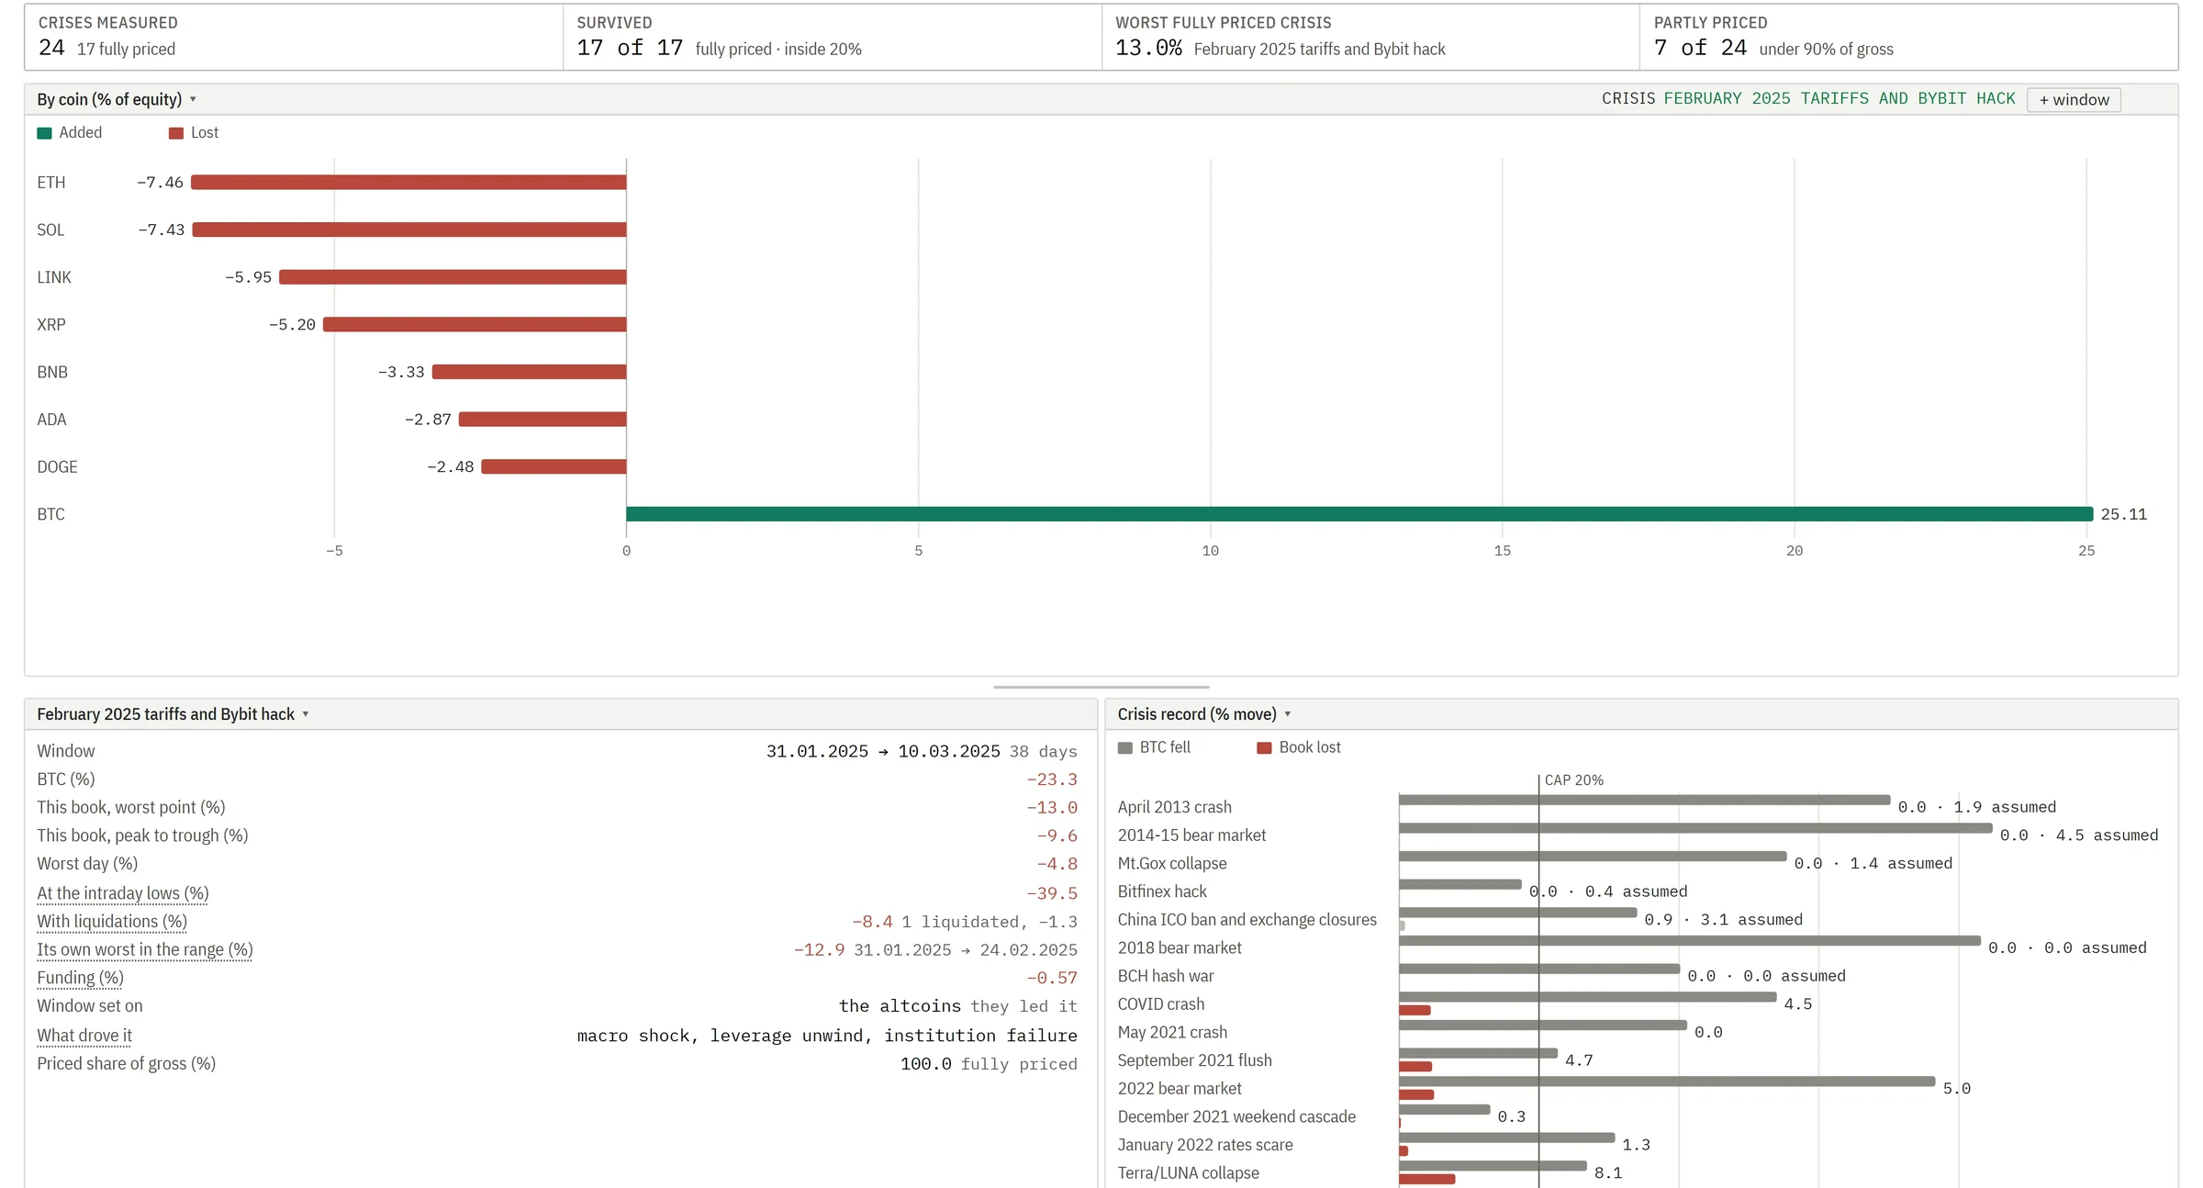Click the Priced share of gross label

coord(127,1064)
